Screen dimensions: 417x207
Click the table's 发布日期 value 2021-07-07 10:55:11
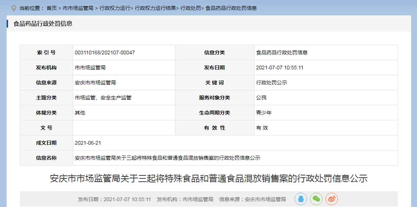click(279, 68)
